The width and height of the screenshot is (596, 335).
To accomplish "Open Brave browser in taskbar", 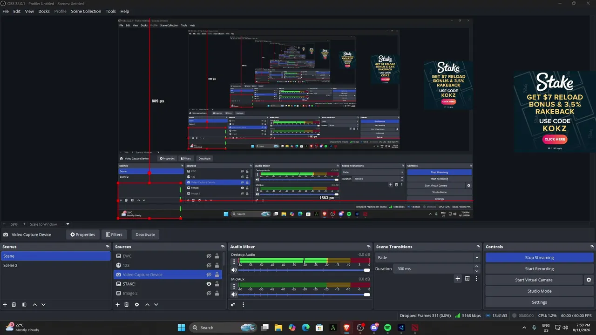I will click(x=346, y=328).
